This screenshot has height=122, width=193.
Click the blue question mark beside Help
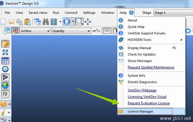[x=132, y=12]
